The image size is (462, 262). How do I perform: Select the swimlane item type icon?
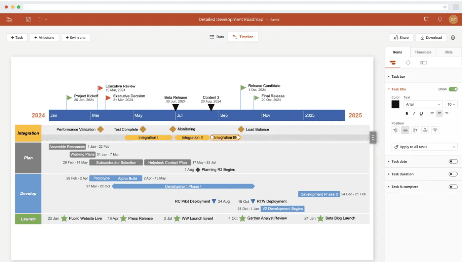423,62
